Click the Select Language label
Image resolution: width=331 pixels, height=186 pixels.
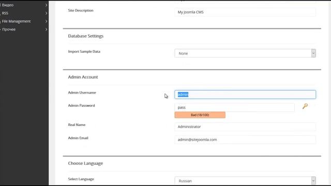coord(81,179)
